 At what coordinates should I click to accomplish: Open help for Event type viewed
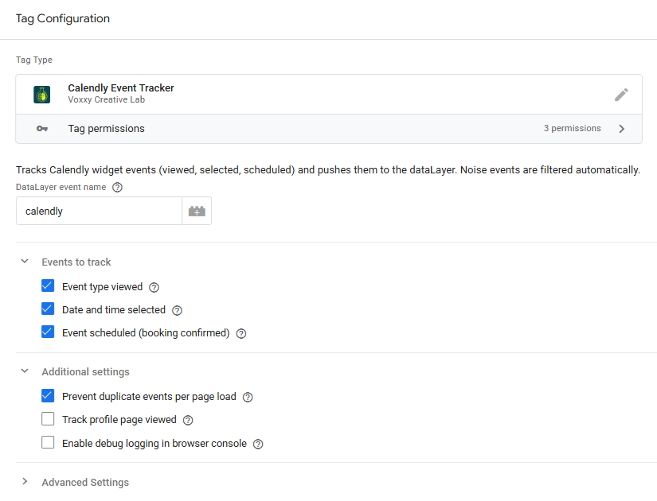tap(154, 287)
